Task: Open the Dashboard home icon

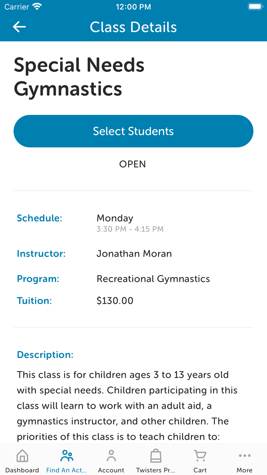Action: pyautogui.click(x=22, y=456)
